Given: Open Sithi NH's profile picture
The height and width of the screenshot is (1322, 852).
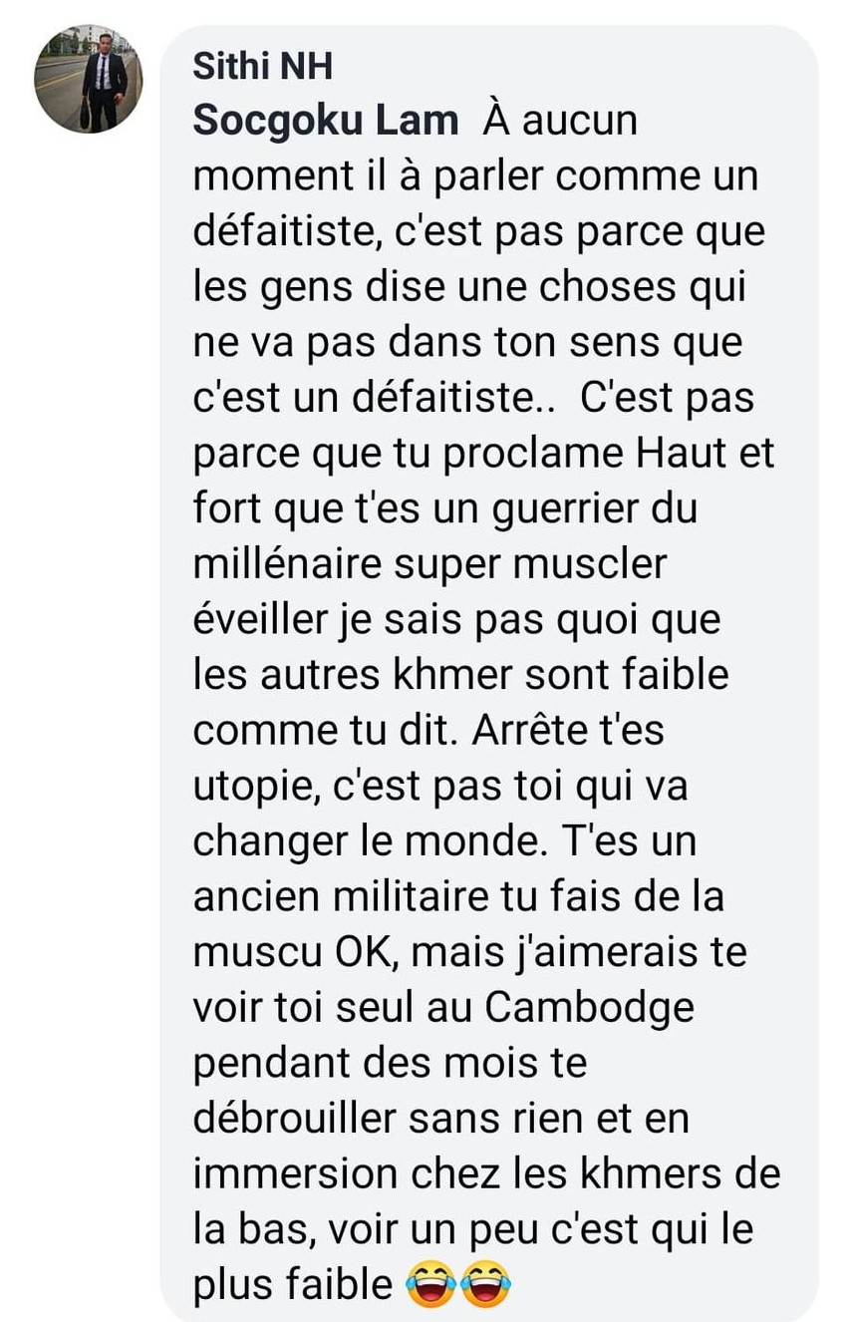Looking at the screenshot, I should click(x=89, y=79).
